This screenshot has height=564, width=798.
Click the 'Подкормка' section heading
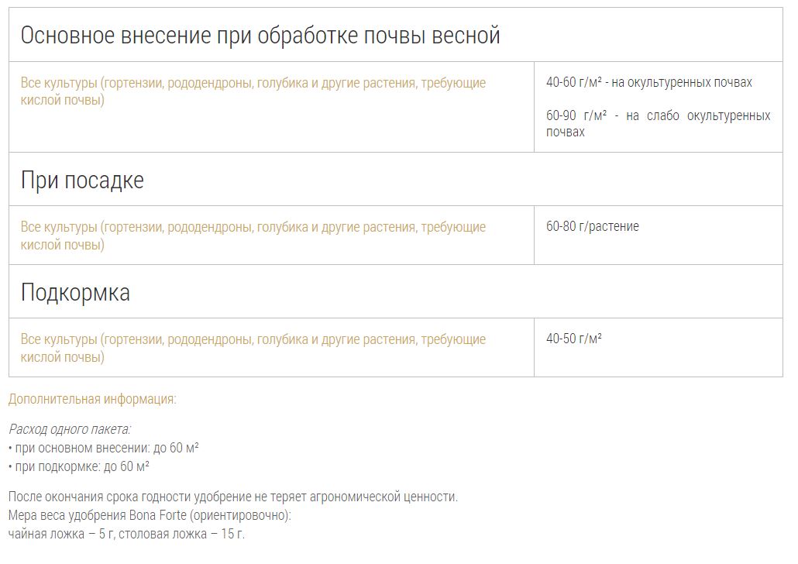(75, 293)
